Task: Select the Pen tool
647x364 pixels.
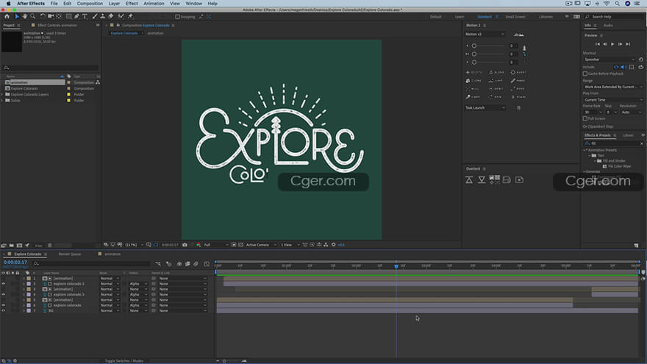Action: pos(76,16)
